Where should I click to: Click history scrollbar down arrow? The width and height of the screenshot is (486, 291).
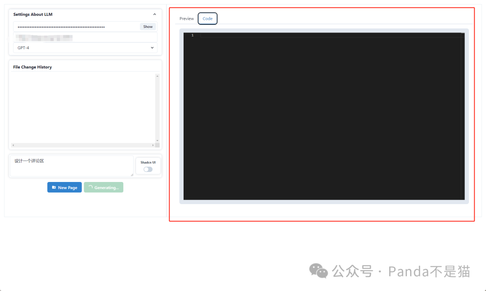click(157, 141)
